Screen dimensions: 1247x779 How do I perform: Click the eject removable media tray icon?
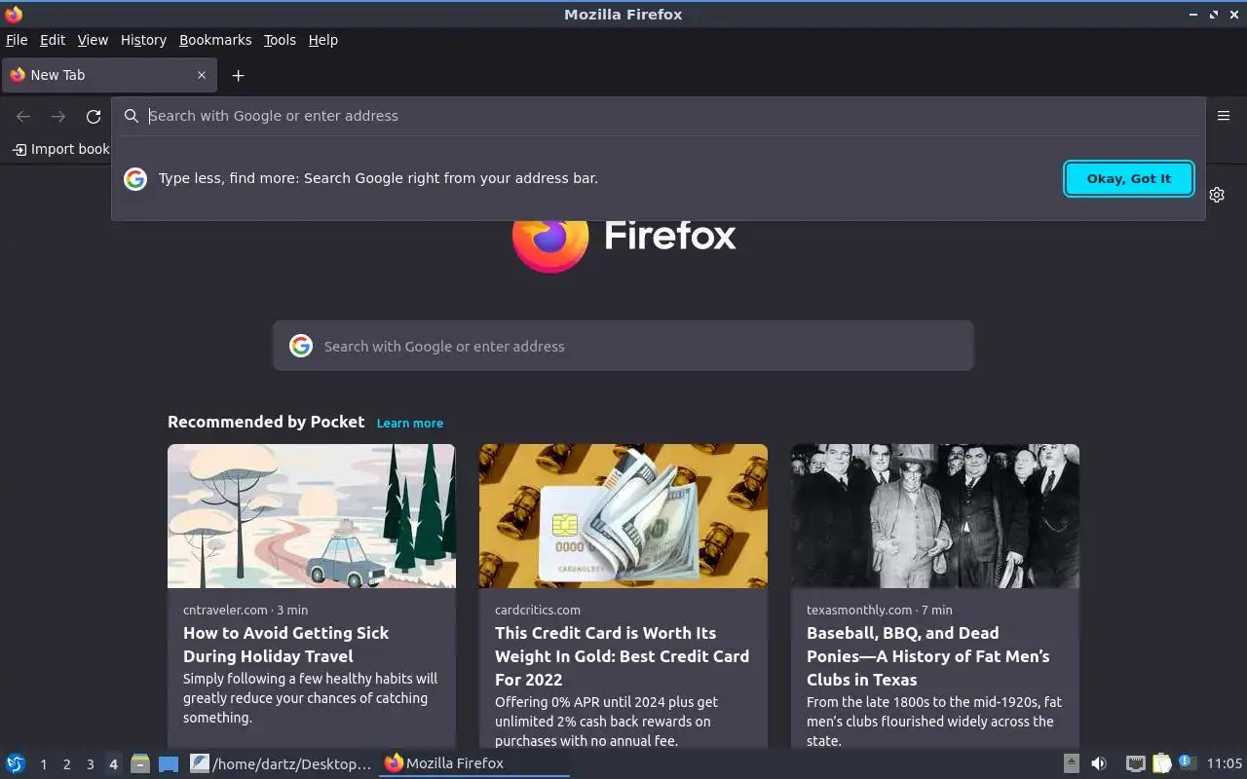1071,763
